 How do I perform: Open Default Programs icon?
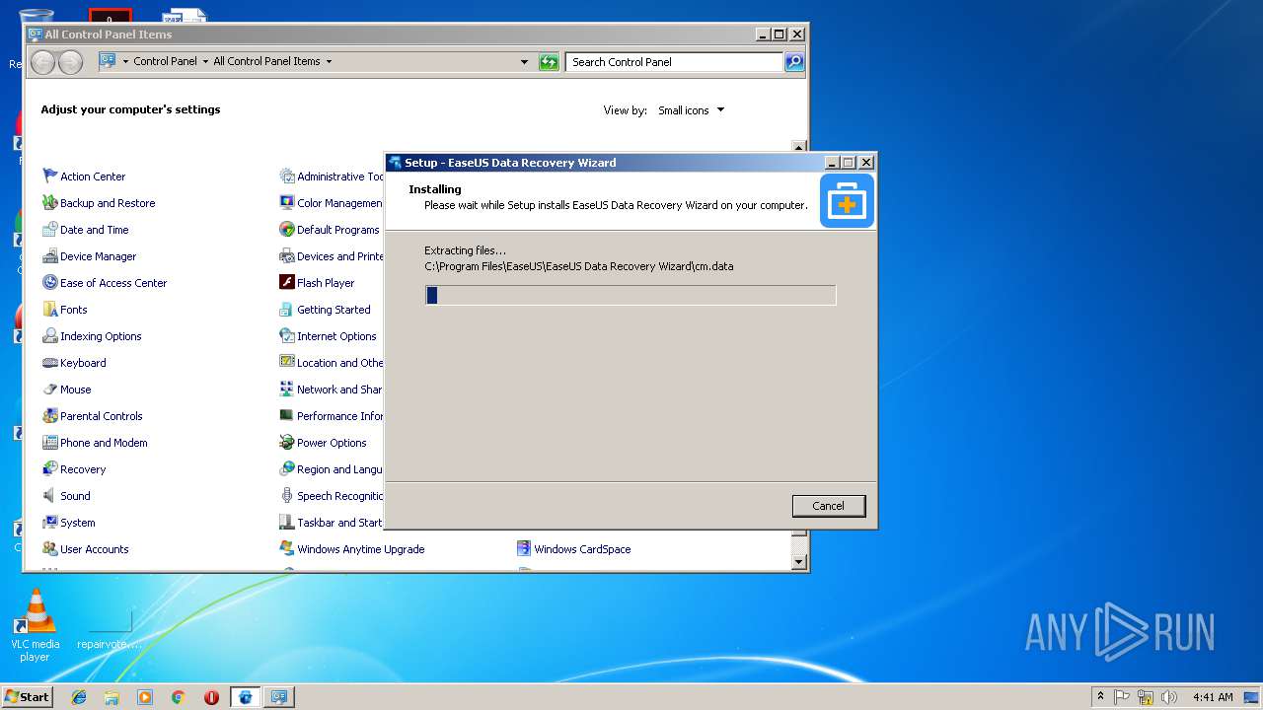coord(287,229)
